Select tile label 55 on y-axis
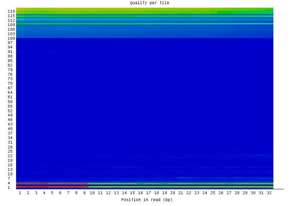The height and width of the screenshot is (206, 301). (10, 106)
